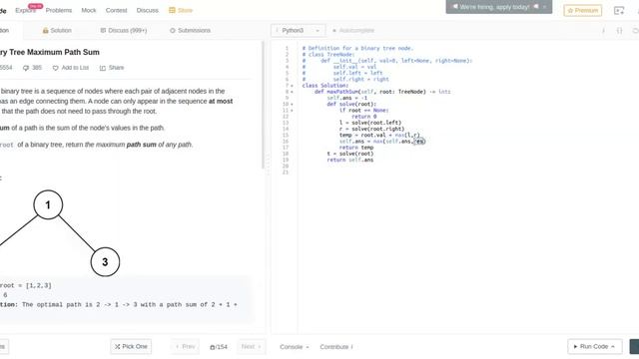Screen dimensions: 639x359
Task: Open the Contribute link
Action: click(336, 347)
